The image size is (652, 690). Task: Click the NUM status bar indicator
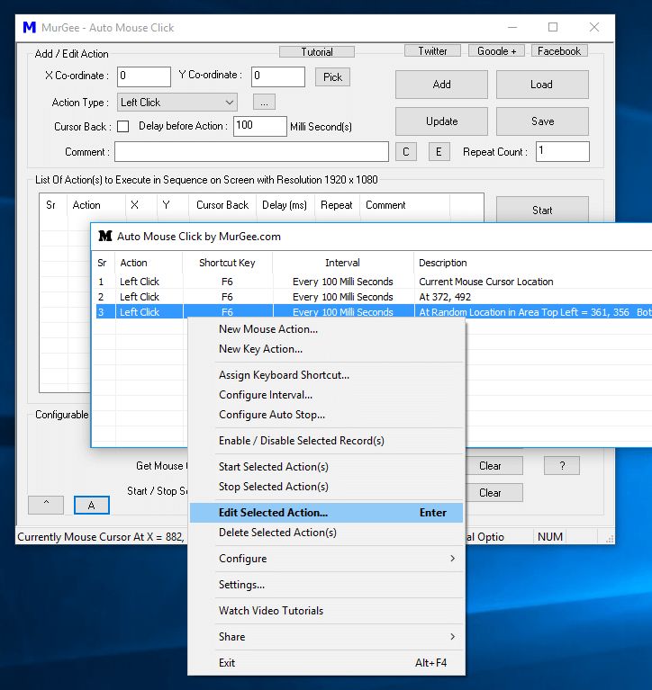[550, 537]
